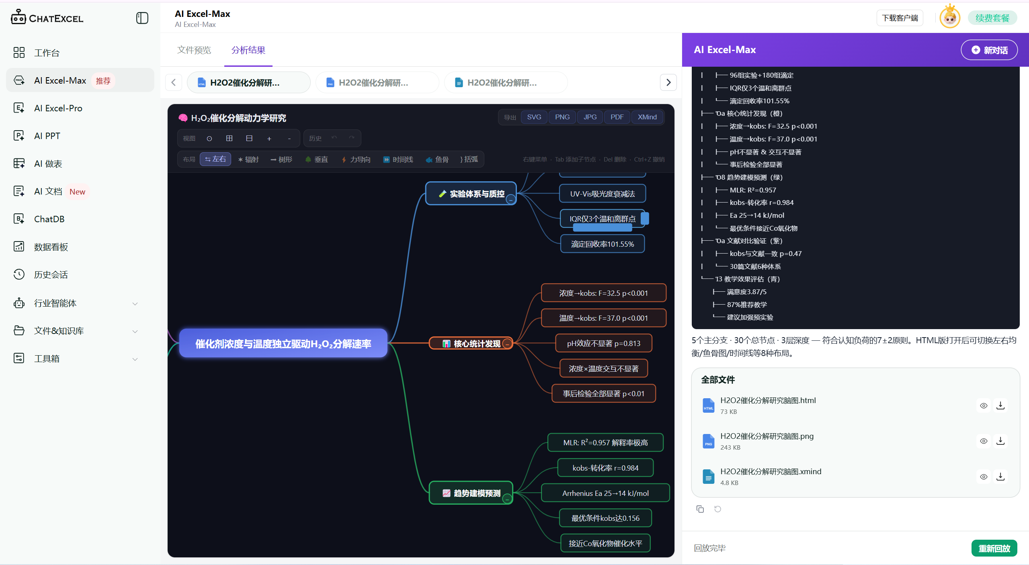This screenshot has height=565, width=1029.
Task: Select AI Excel-Max in sidebar
Action: [x=80, y=80]
